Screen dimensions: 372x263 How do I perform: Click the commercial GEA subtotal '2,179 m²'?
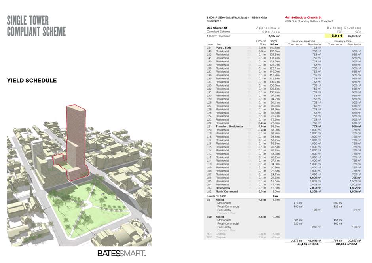click(x=297, y=241)
